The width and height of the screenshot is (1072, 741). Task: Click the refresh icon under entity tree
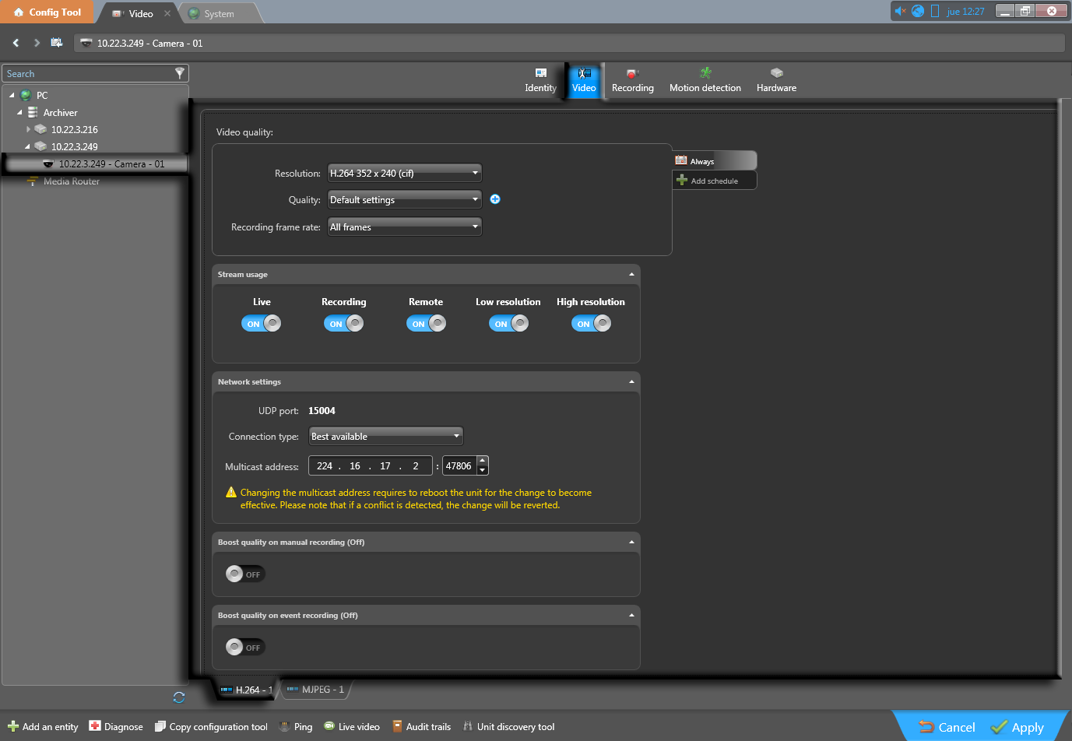179,697
